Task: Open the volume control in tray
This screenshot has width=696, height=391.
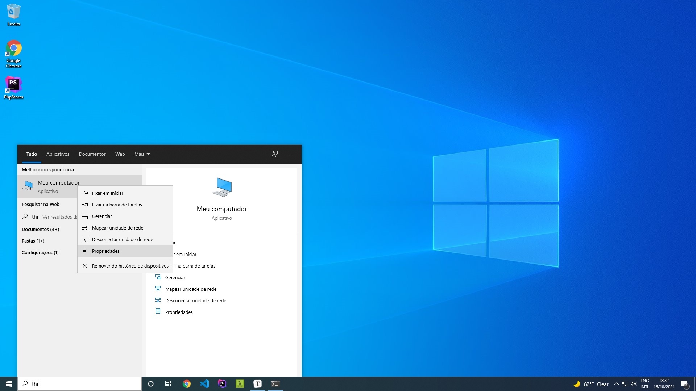Action: pyautogui.click(x=634, y=384)
